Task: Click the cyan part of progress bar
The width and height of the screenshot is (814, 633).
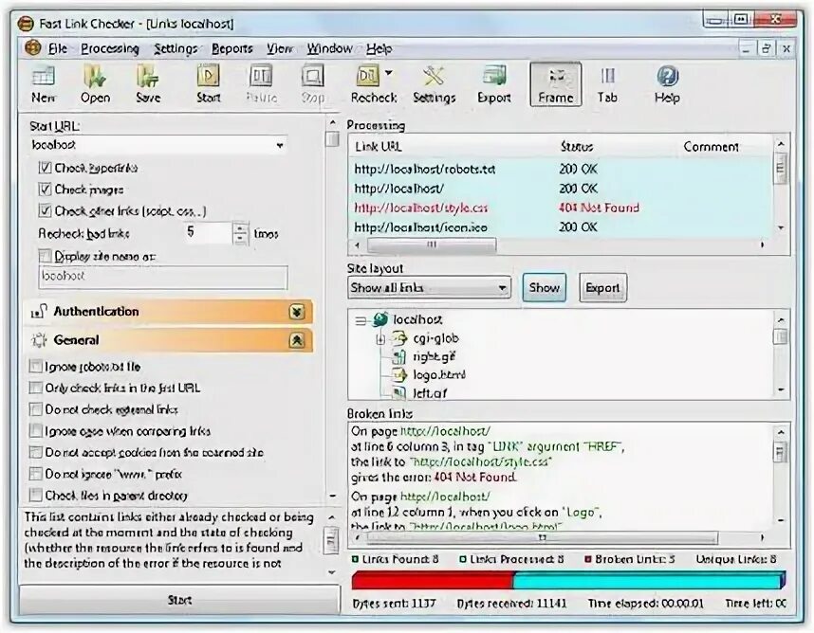Action: pos(648,580)
